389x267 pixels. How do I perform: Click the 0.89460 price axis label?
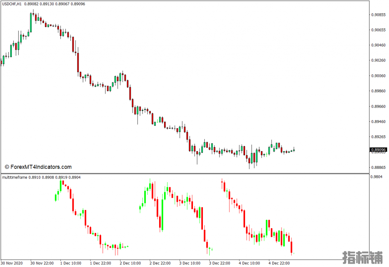378,122
